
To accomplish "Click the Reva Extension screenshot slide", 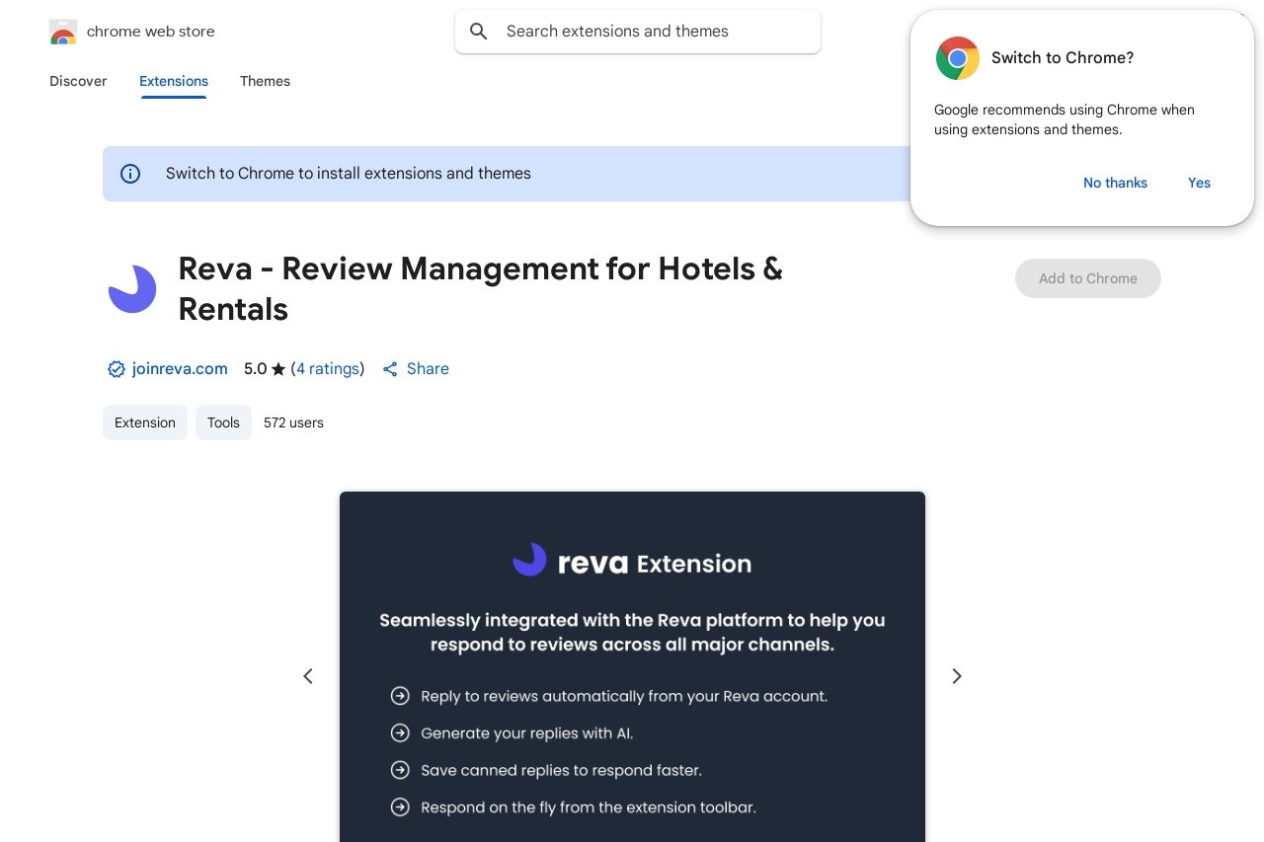I will 632,666.
